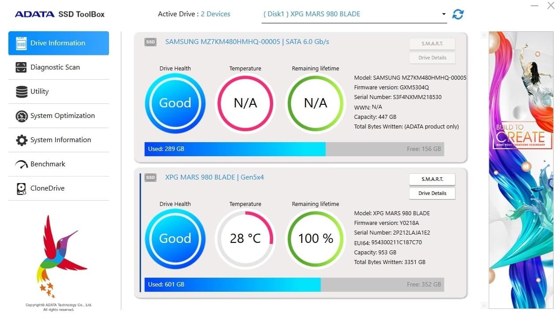Image resolution: width=560 pixels, height=334 pixels.
Task: Click the SSD icon beside XPG MARS 980 BLADE
Action: pyautogui.click(x=150, y=177)
